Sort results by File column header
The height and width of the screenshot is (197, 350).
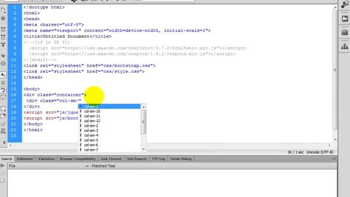[49, 166]
